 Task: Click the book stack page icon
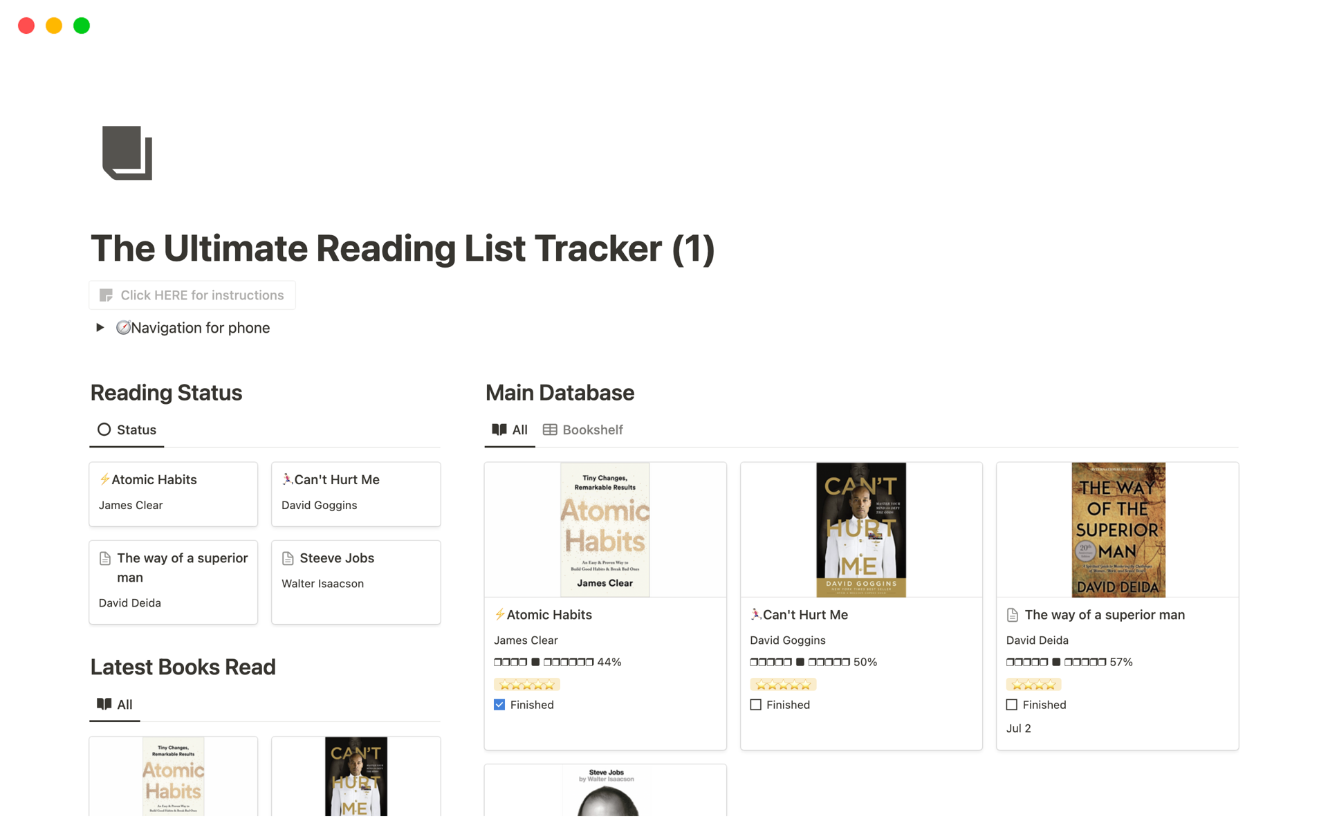pyautogui.click(x=127, y=153)
